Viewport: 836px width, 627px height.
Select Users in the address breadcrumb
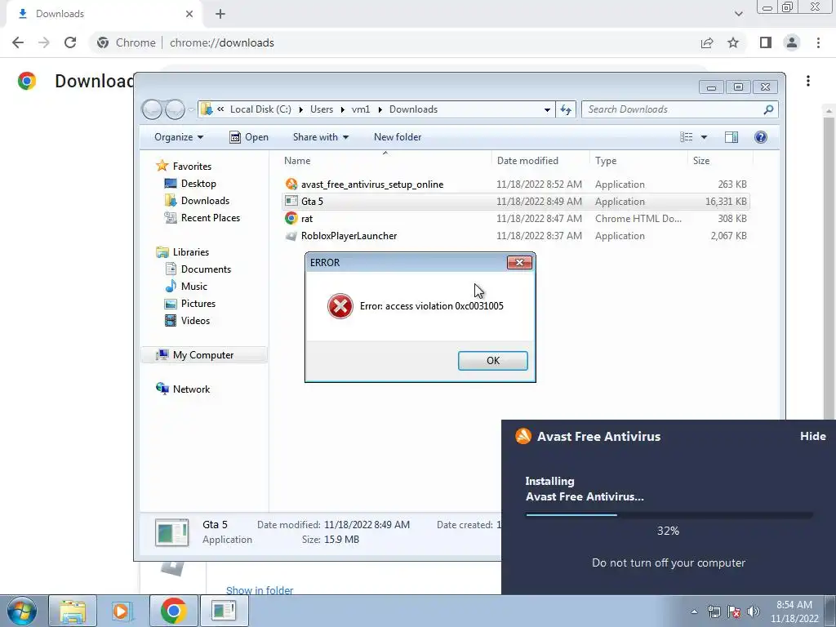(322, 109)
